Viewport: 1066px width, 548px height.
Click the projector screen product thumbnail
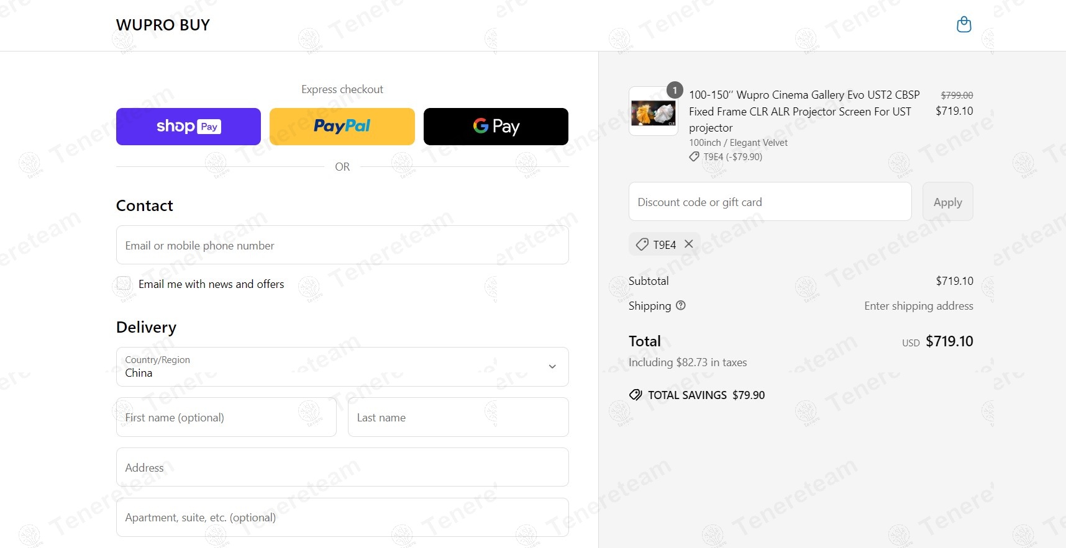pos(654,112)
